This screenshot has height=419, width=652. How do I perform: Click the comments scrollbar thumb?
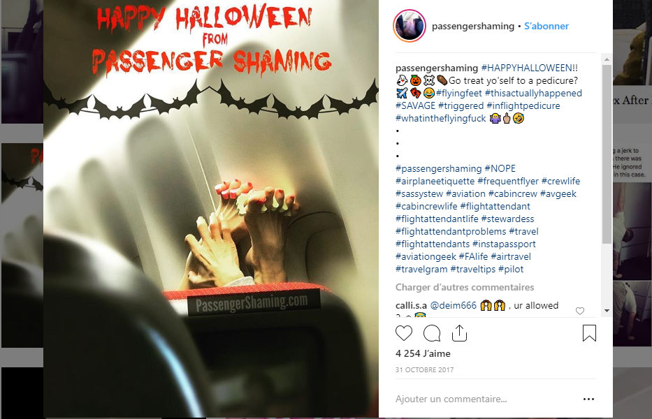pos(607,154)
